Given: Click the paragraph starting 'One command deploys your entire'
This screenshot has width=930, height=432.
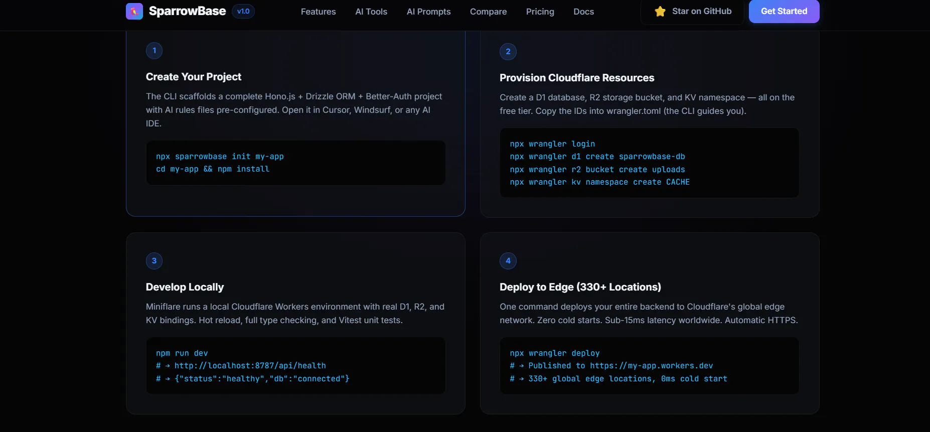Looking at the screenshot, I should 649,314.
